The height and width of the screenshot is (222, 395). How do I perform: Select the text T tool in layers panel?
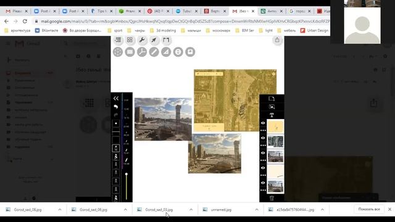(272, 115)
